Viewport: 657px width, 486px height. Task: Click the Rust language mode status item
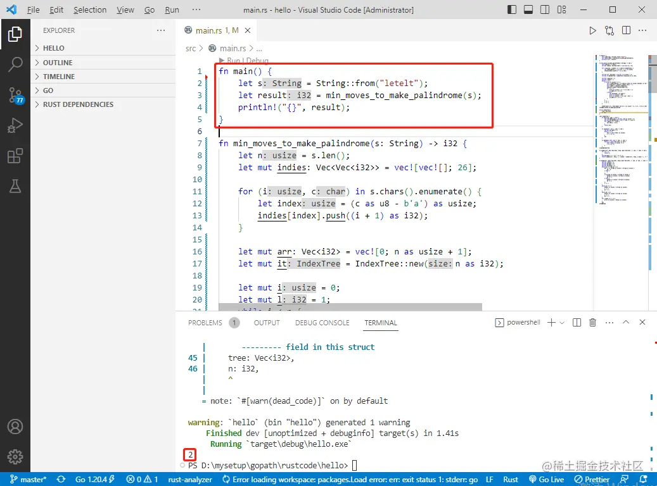click(x=511, y=479)
